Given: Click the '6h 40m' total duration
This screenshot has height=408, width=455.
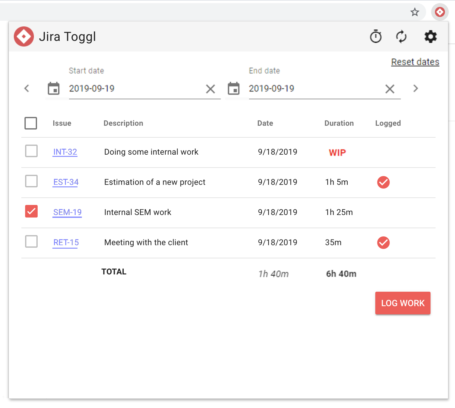Looking at the screenshot, I should click(x=341, y=274).
